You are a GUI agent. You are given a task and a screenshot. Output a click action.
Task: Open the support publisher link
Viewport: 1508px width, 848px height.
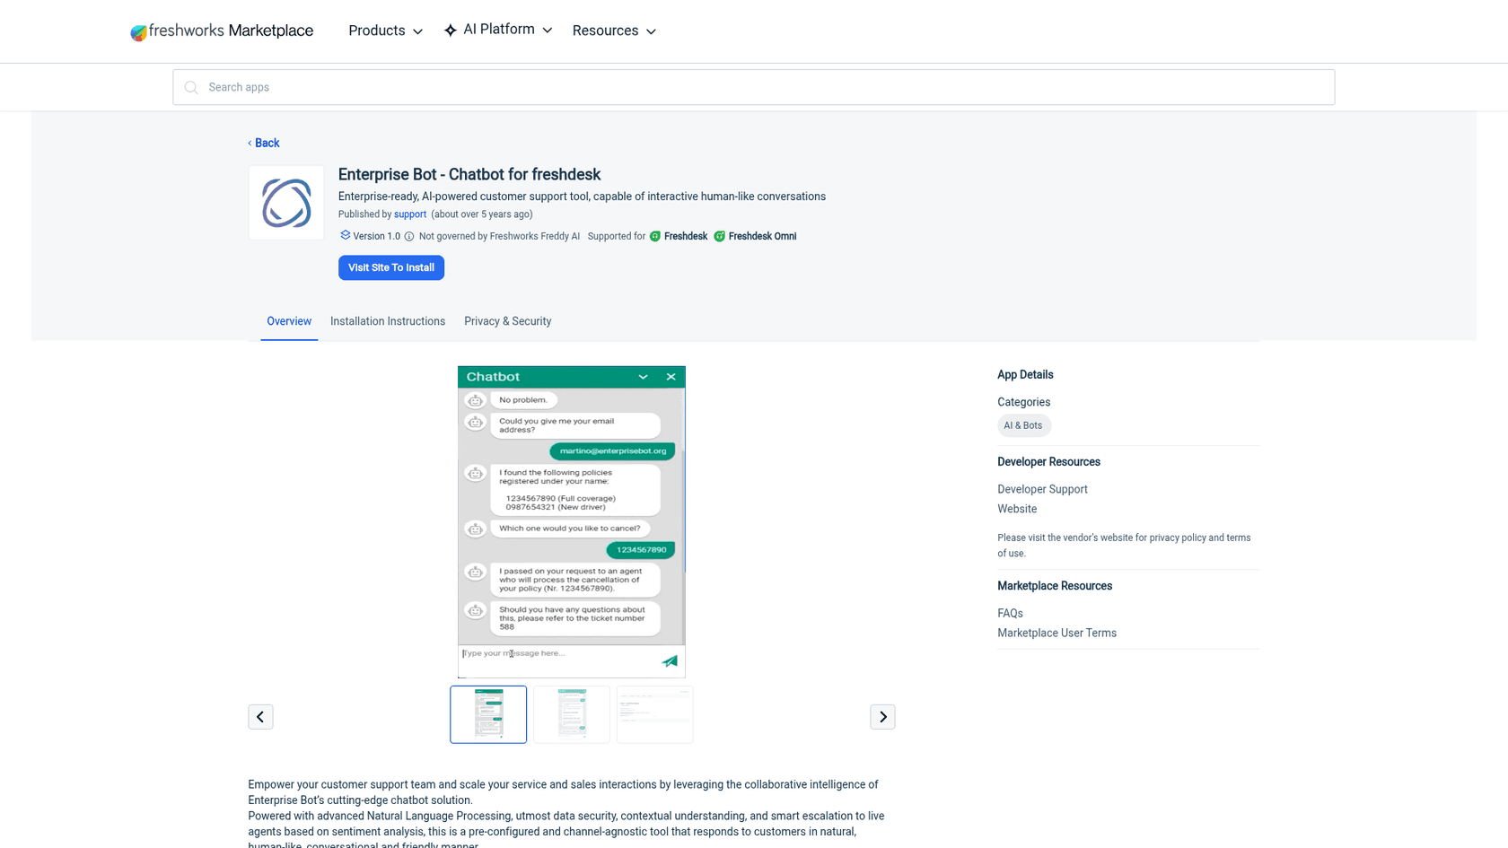[x=410, y=214]
